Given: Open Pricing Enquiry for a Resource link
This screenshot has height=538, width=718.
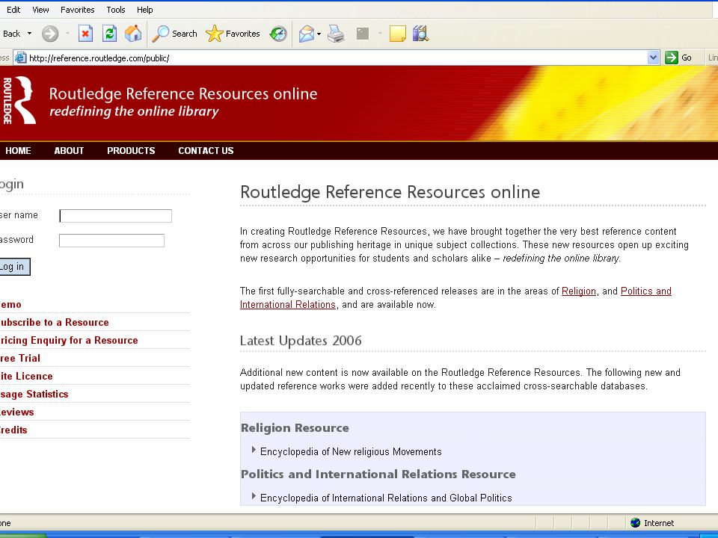Looking at the screenshot, I should point(69,341).
